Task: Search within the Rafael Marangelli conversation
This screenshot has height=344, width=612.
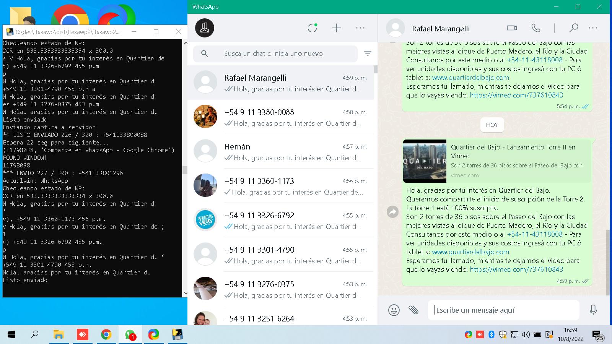Action: [573, 28]
